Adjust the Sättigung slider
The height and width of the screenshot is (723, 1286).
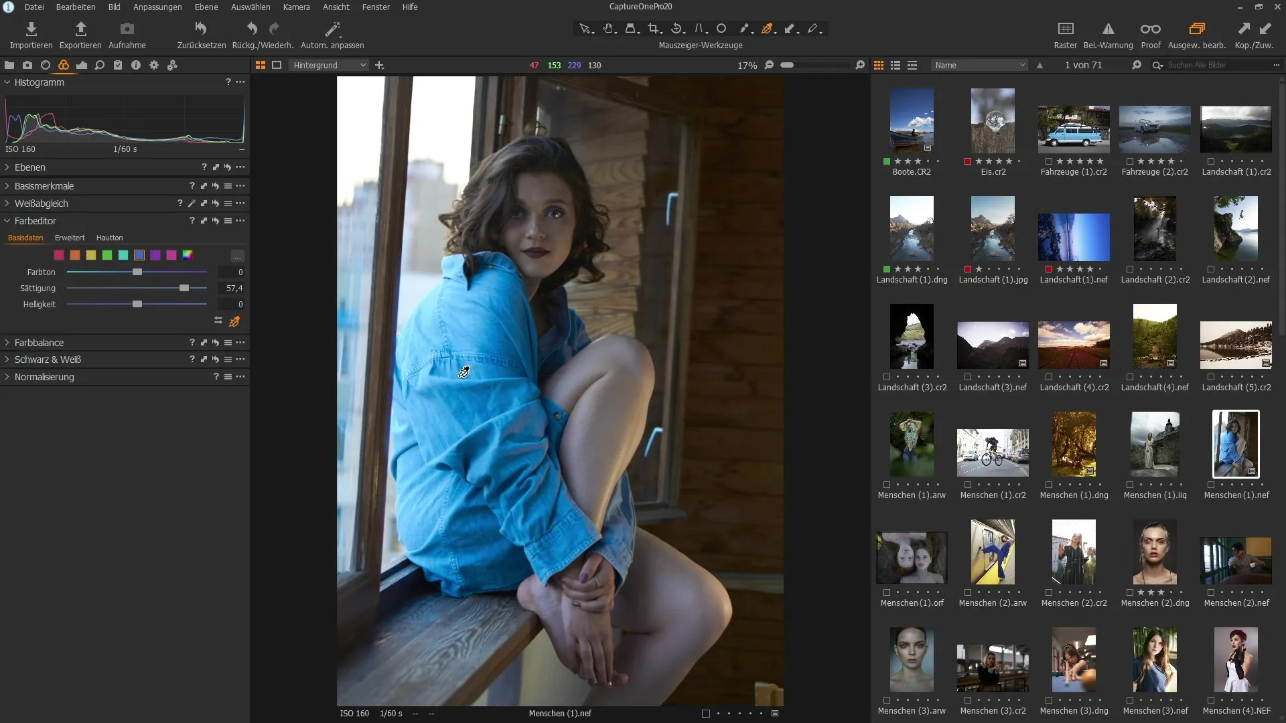click(184, 288)
